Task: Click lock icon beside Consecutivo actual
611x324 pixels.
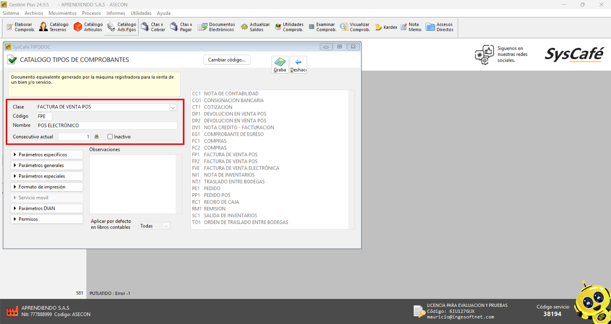Action: (97, 137)
